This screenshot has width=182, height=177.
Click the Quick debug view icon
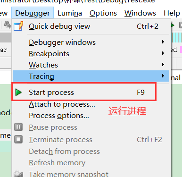click(18, 26)
